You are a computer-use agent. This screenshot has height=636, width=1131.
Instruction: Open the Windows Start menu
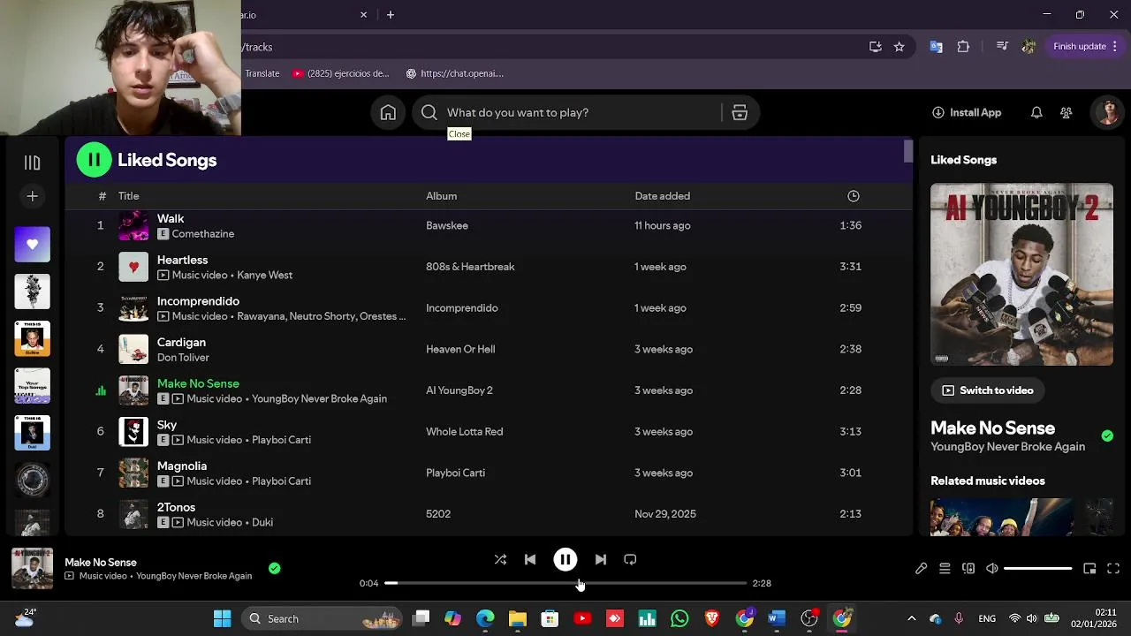coord(222,618)
